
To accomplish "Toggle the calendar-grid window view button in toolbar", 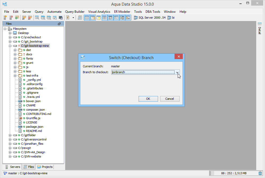I will (87, 18).
